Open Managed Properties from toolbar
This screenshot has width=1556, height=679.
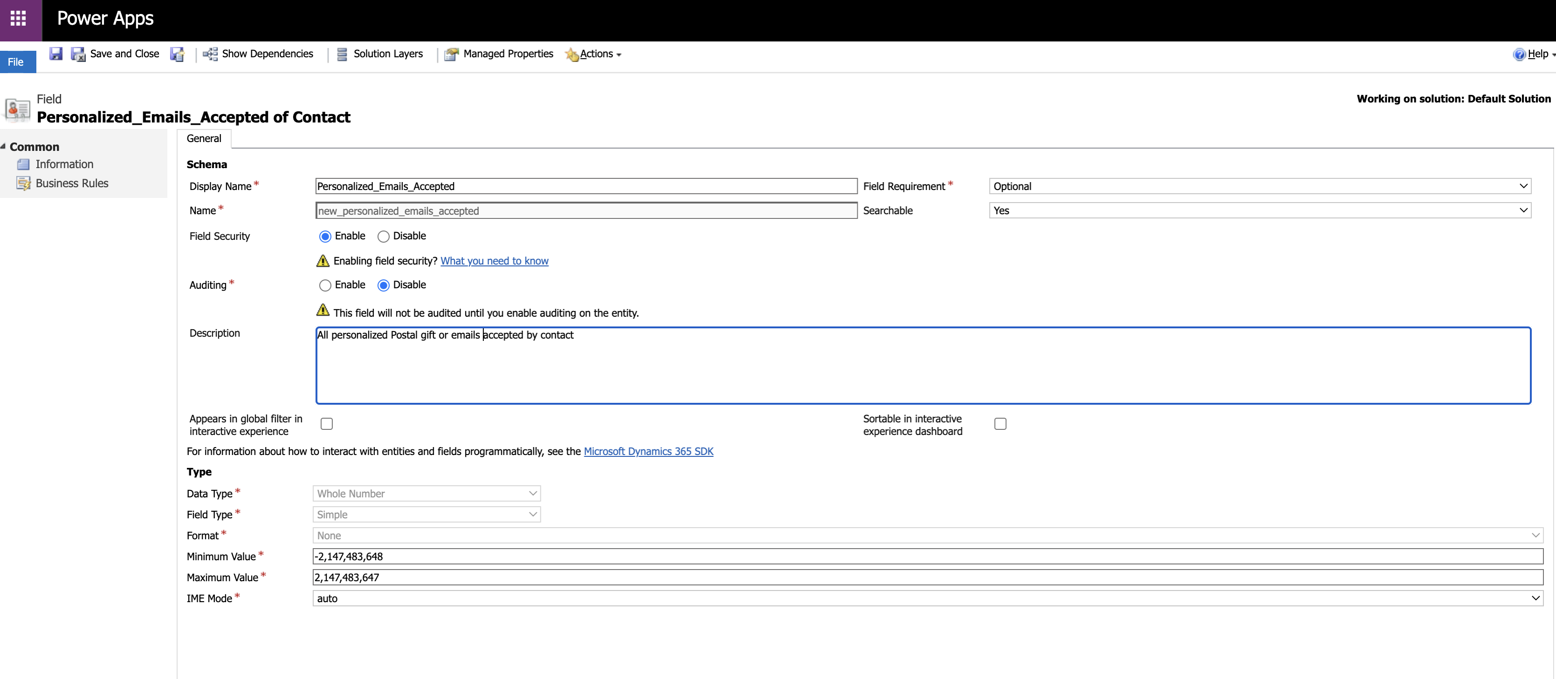click(x=452, y=54)
